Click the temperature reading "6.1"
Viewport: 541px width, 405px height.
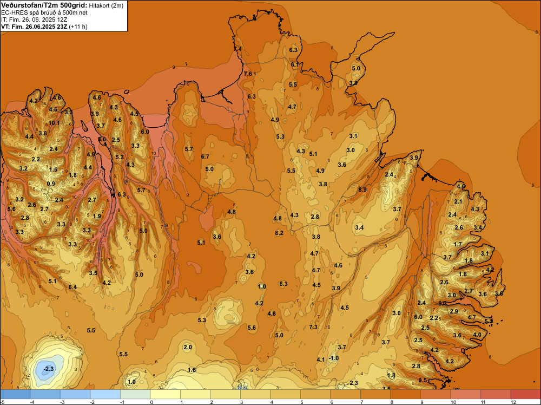tap(294, 64)
